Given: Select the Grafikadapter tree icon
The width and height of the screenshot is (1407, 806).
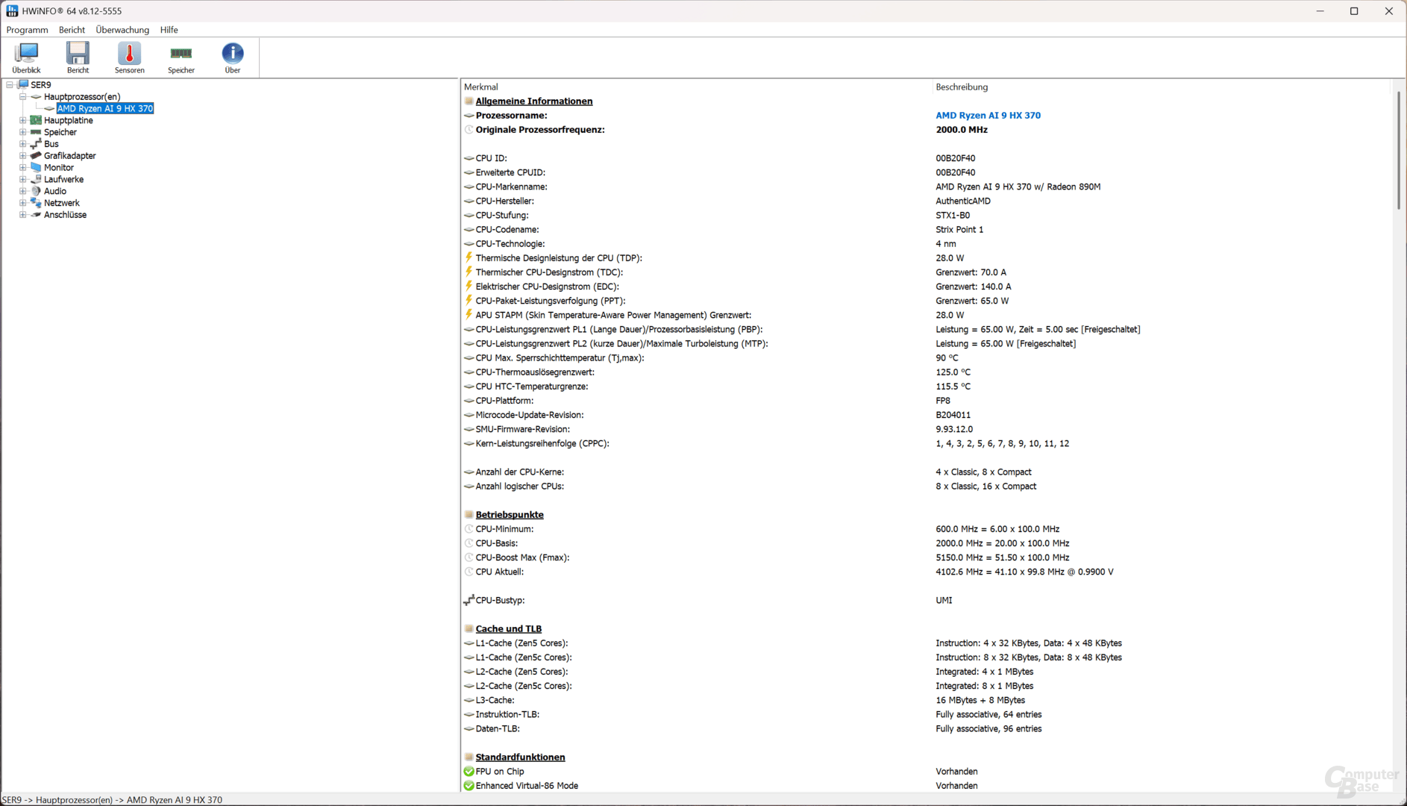Looking at the screenshot, I should tap(36, 156).
